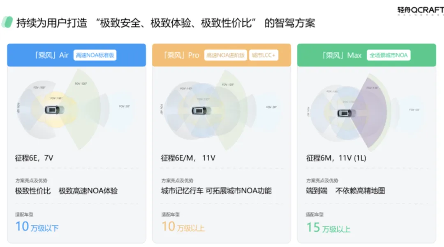The width and height of the screenshot is (444, 247).
Task: Click the slide title about 极致安全、极致体验、极致性价比
Action: click(x=166, y=23)
